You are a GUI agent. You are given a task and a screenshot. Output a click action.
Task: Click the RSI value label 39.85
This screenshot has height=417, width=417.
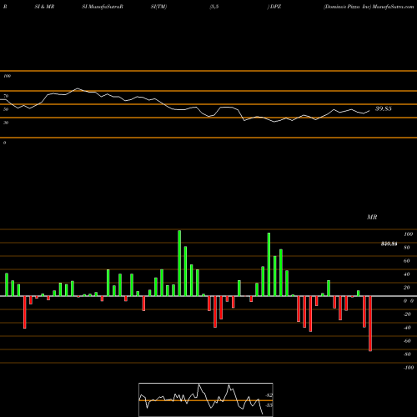tap(384, 108)
